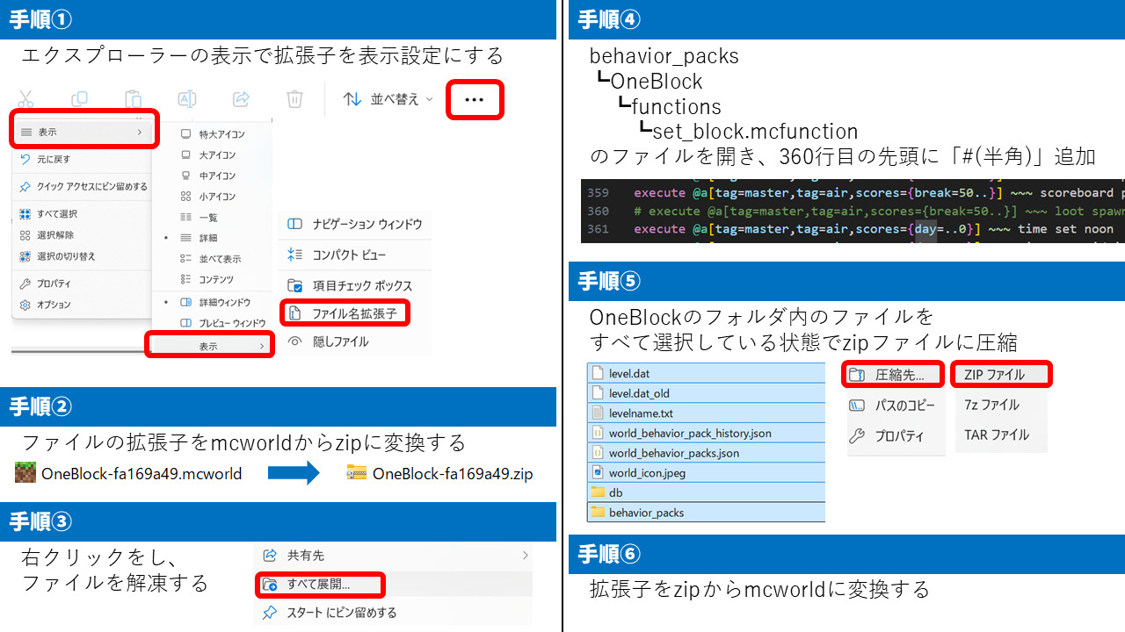
Task: Select the OneBlock-fa169a49.zip archive icon
Action: pos(356,473)
